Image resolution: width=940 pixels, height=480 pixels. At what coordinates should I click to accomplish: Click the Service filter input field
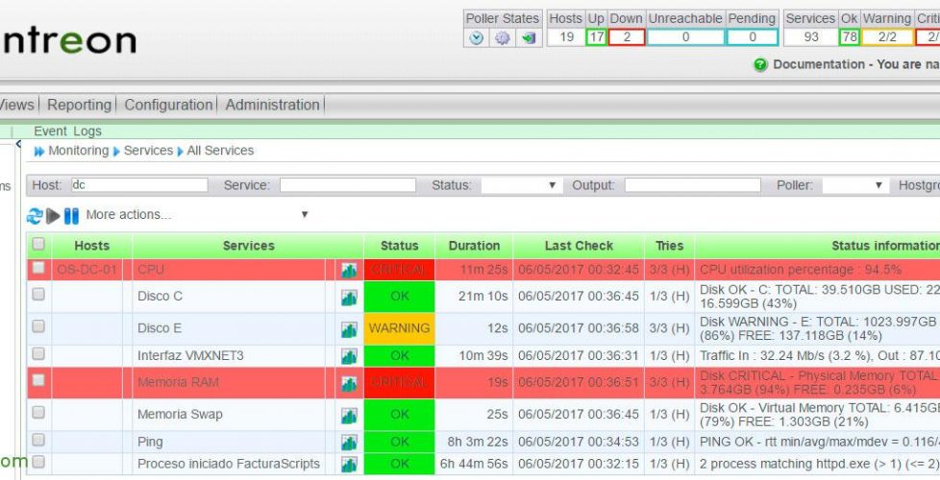348,185
